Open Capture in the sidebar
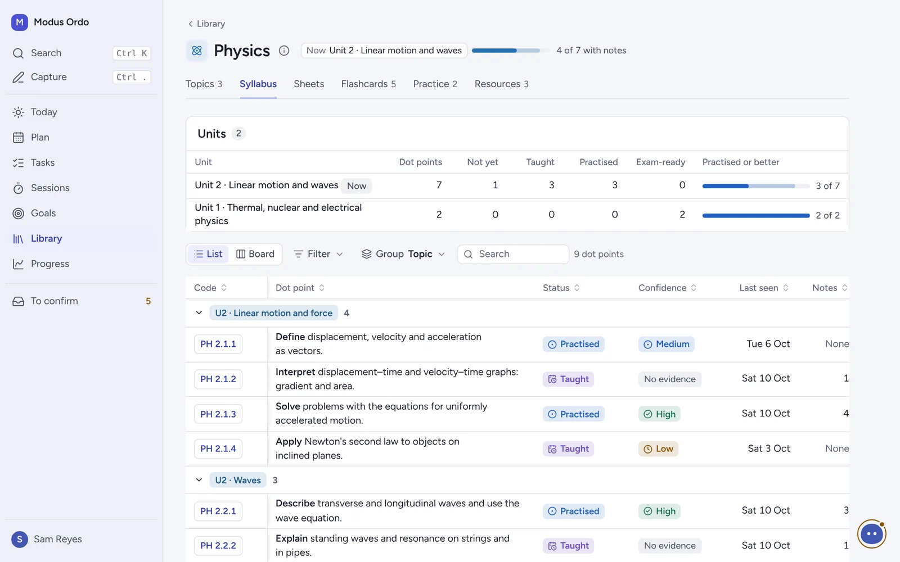 [x=81, y=77]
